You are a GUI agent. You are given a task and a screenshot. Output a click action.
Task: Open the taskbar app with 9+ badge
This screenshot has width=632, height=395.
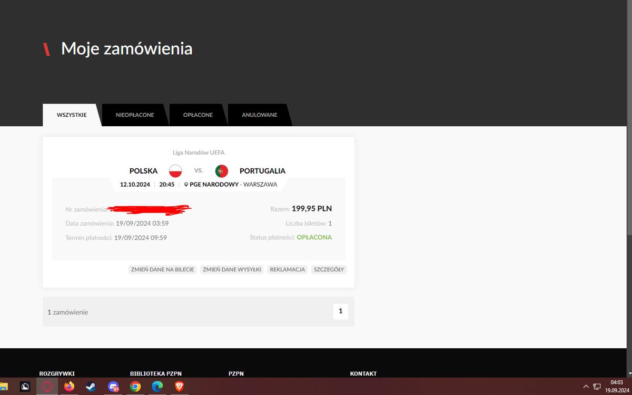(113, 387)
